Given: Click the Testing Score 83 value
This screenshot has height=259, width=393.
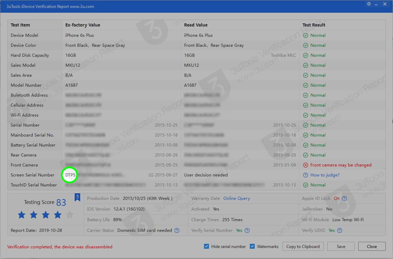Looking at the screenshot, I should (x=61, y=202).
